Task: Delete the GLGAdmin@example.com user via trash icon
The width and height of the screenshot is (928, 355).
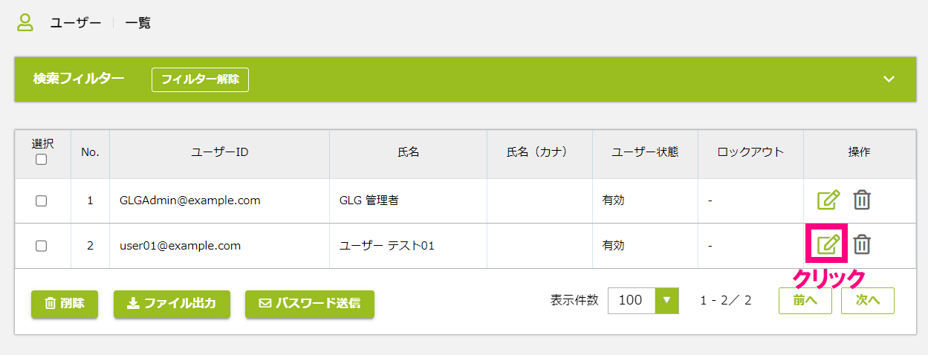Action: pyautogui.click(x=861, y=200)
